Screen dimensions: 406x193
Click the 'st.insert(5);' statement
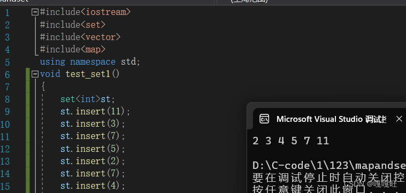coord(93,149)
